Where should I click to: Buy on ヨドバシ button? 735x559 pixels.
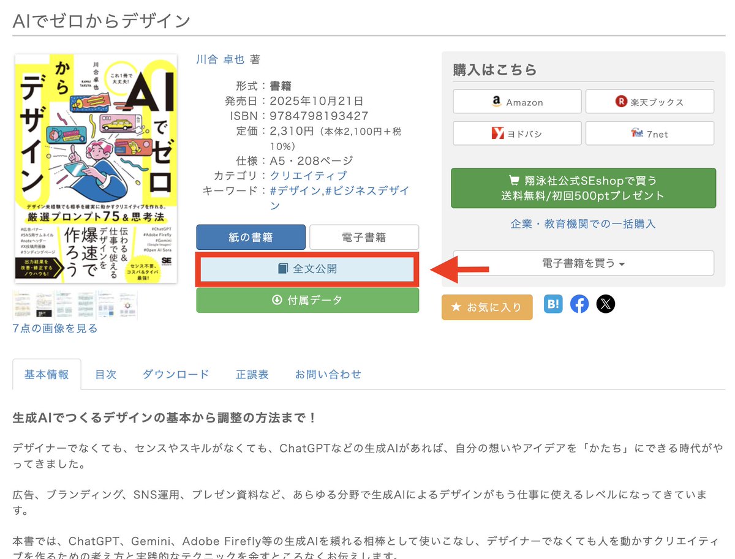pos(517,133)
